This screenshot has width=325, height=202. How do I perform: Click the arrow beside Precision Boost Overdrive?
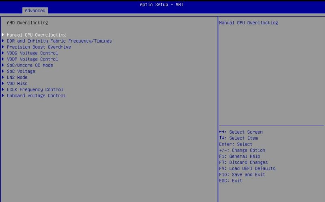[x=3, y=47]
